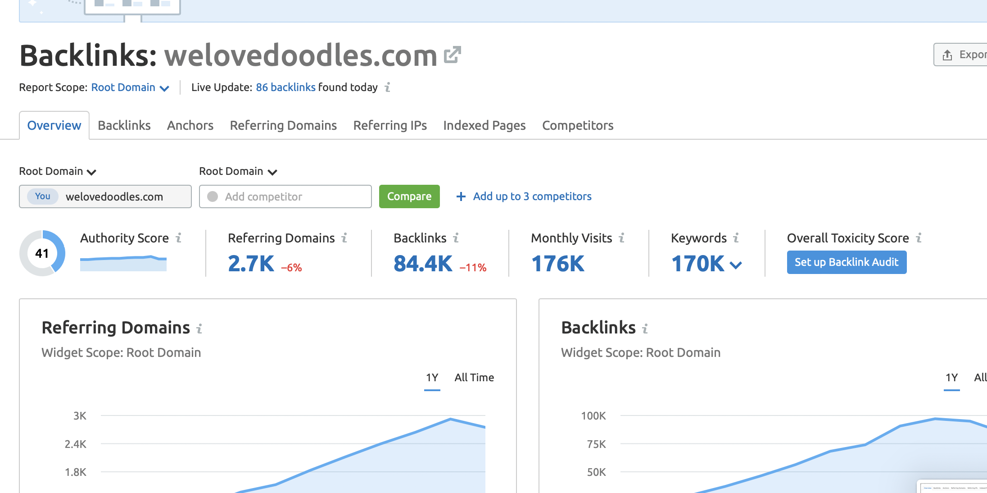Open Root Domain dropdown above competitor field
This screenshot has width=987, height=493.
[238, 172]
